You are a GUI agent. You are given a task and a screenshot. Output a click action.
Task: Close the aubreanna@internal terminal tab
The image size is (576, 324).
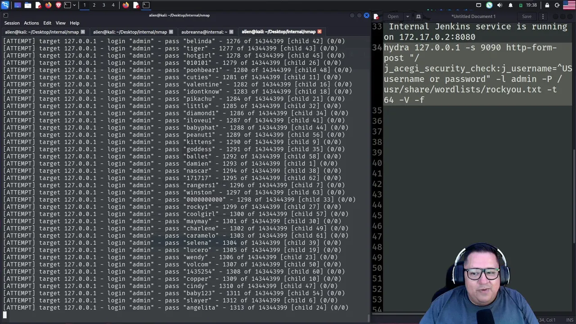coord(231,32)
